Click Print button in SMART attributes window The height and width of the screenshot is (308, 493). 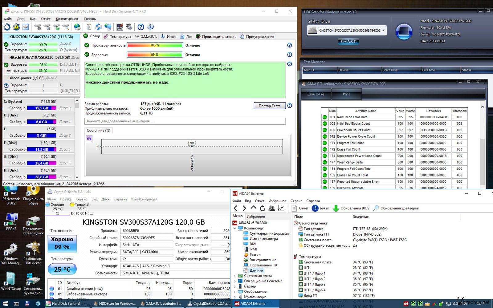click(x=346, y=94)
